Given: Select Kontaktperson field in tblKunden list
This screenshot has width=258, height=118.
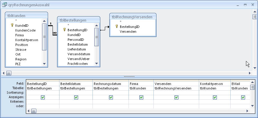Looking at the screenshot, I should 27,40.
